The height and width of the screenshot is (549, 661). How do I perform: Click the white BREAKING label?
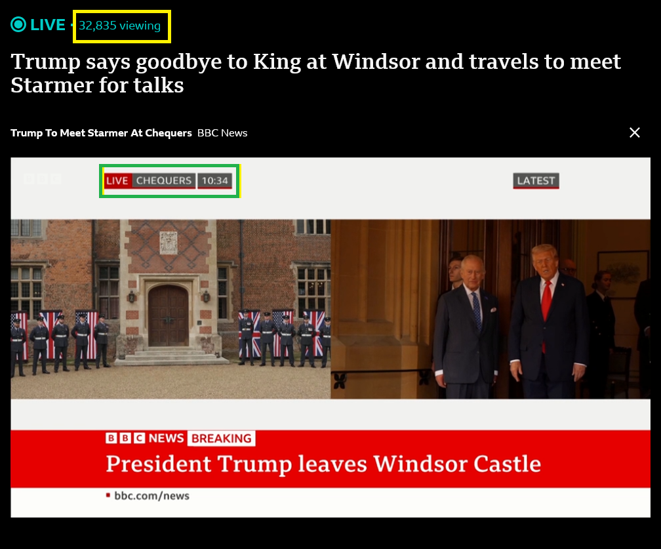coord(222,439)
